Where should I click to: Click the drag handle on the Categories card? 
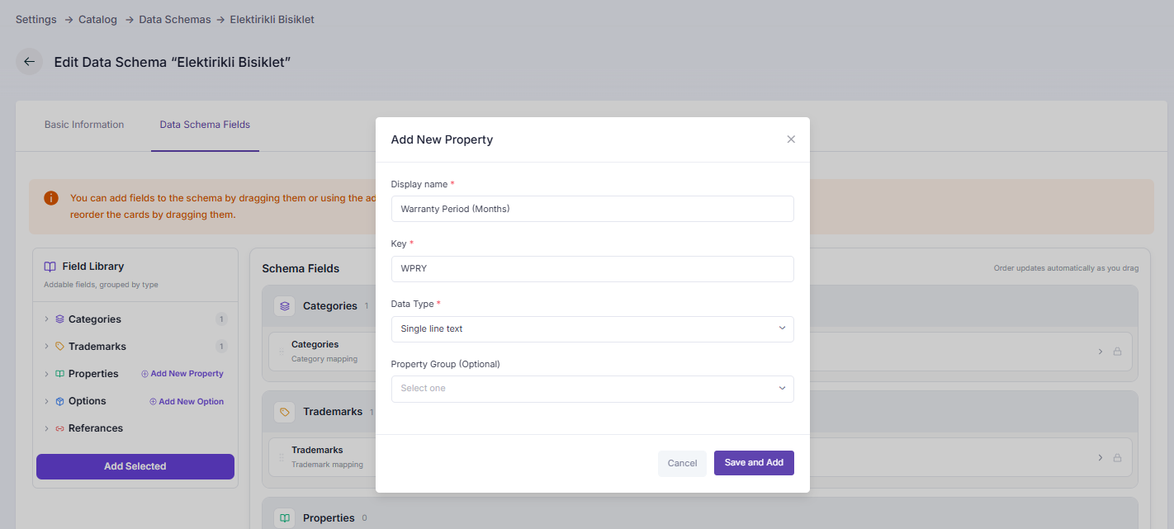coord(282,351)
